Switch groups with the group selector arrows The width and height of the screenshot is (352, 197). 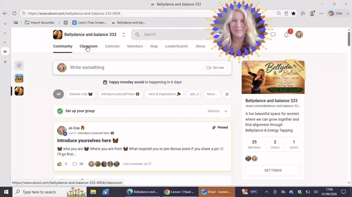124,35
